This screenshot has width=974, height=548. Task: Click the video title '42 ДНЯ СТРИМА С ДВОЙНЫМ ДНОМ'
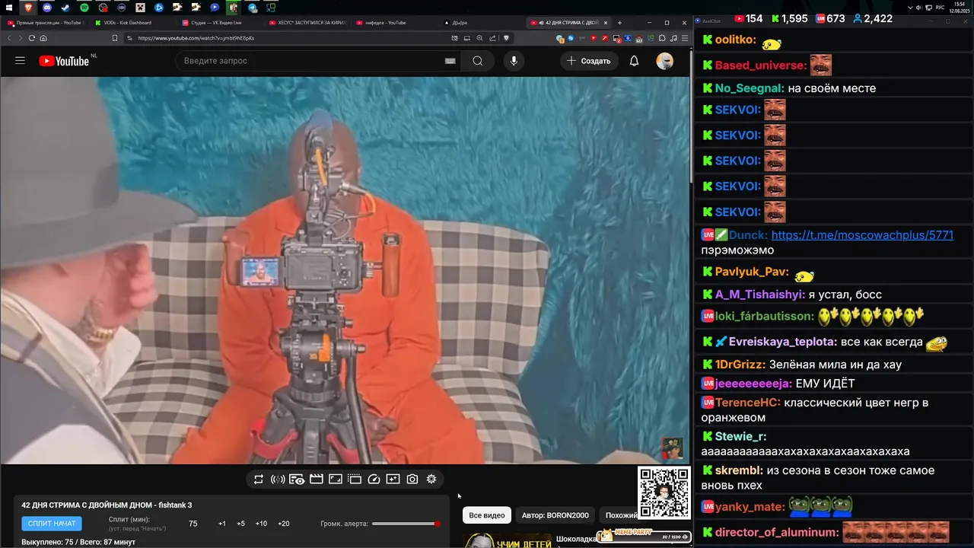(x=107, y=505)
